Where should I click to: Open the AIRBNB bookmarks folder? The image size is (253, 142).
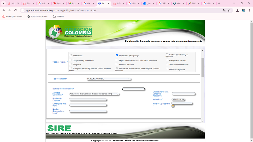(x=58, y=17)
